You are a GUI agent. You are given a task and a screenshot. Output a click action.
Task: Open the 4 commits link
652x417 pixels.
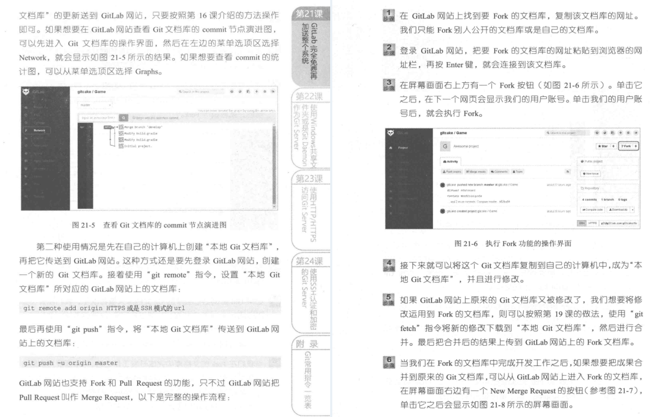coord(589,199)
